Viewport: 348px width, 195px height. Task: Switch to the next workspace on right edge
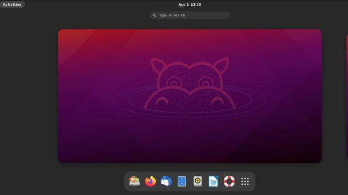click(347, 96)
